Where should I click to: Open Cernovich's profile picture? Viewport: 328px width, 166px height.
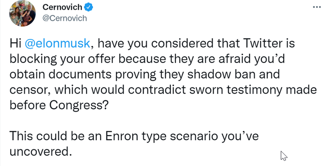(x=22, y=13)
